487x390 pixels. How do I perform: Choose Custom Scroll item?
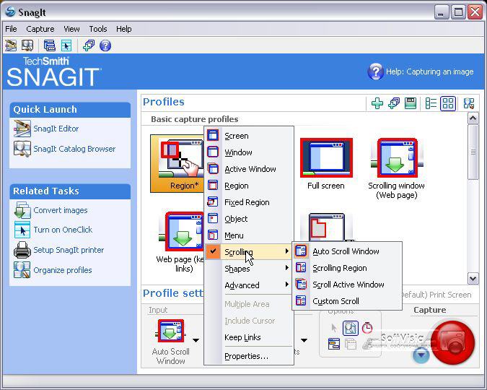tap(347, 301)
